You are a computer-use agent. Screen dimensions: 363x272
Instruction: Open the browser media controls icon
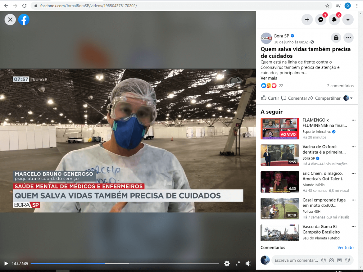338,6
